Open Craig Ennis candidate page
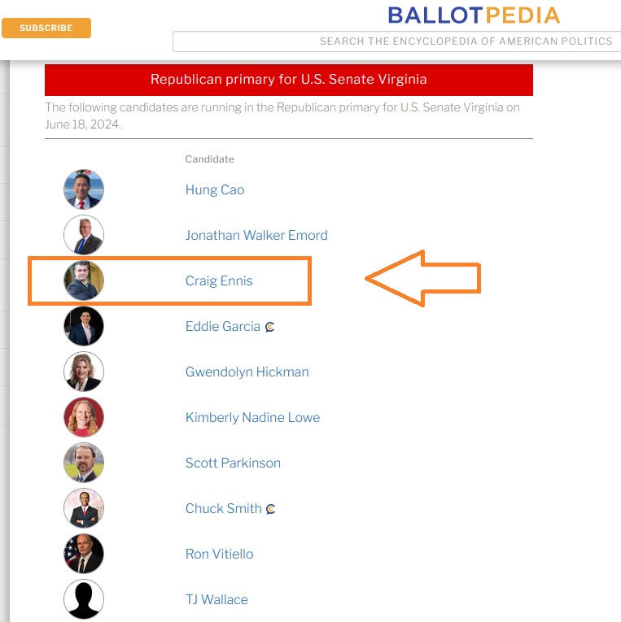This screenshot has width=621, height=622. (x=219, y=281)
